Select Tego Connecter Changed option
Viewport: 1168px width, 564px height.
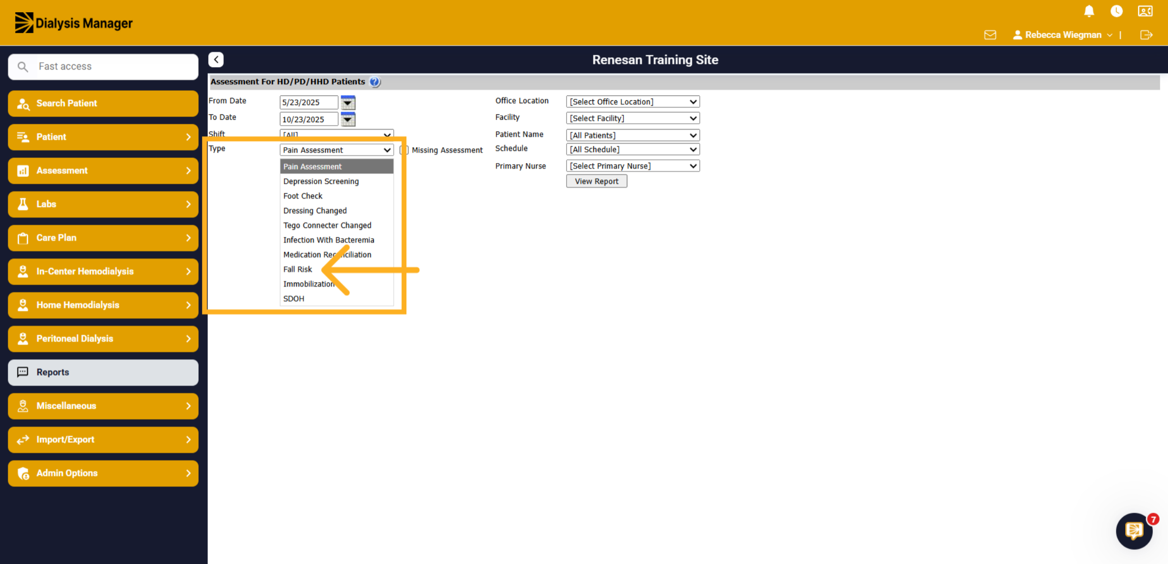[x=336, y=225]
